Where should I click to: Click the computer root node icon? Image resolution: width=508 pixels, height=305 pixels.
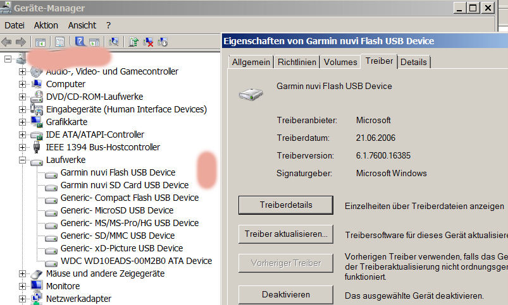[x=21, y=59]
